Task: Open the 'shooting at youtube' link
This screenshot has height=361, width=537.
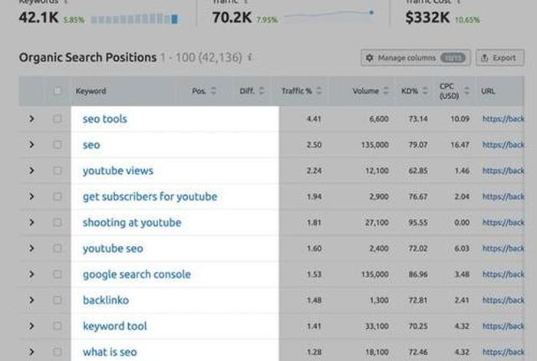Action: 132,223
